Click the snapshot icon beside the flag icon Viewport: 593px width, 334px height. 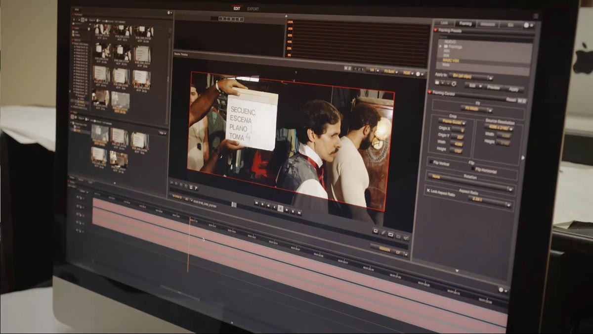(191, 187)
